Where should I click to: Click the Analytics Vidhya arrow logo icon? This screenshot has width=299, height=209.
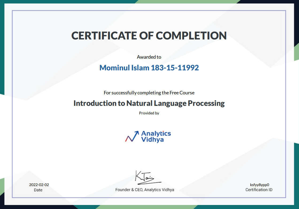click(132, 136)
